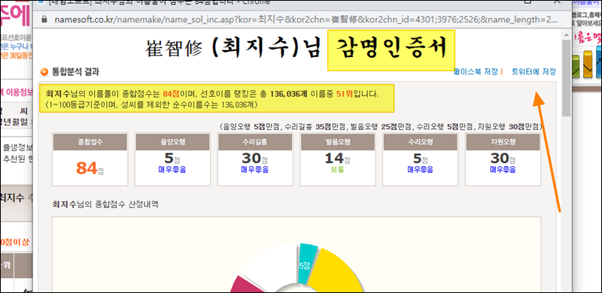Click the 매우좋음 rating under 자원오행

click(503, 170)
